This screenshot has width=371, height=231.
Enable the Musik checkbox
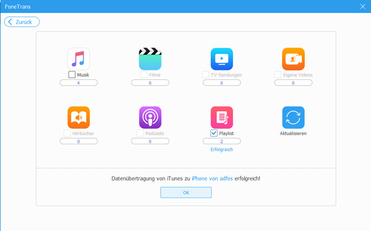pyautogui.click(x=72, y=75)
